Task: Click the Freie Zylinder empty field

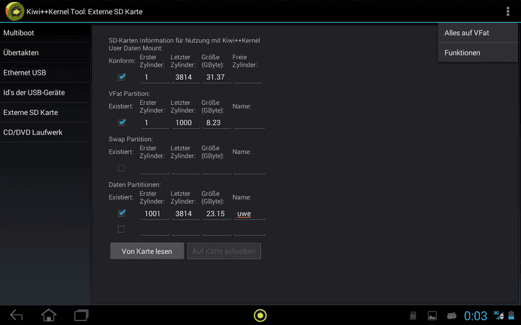Action: click(247, 77)
